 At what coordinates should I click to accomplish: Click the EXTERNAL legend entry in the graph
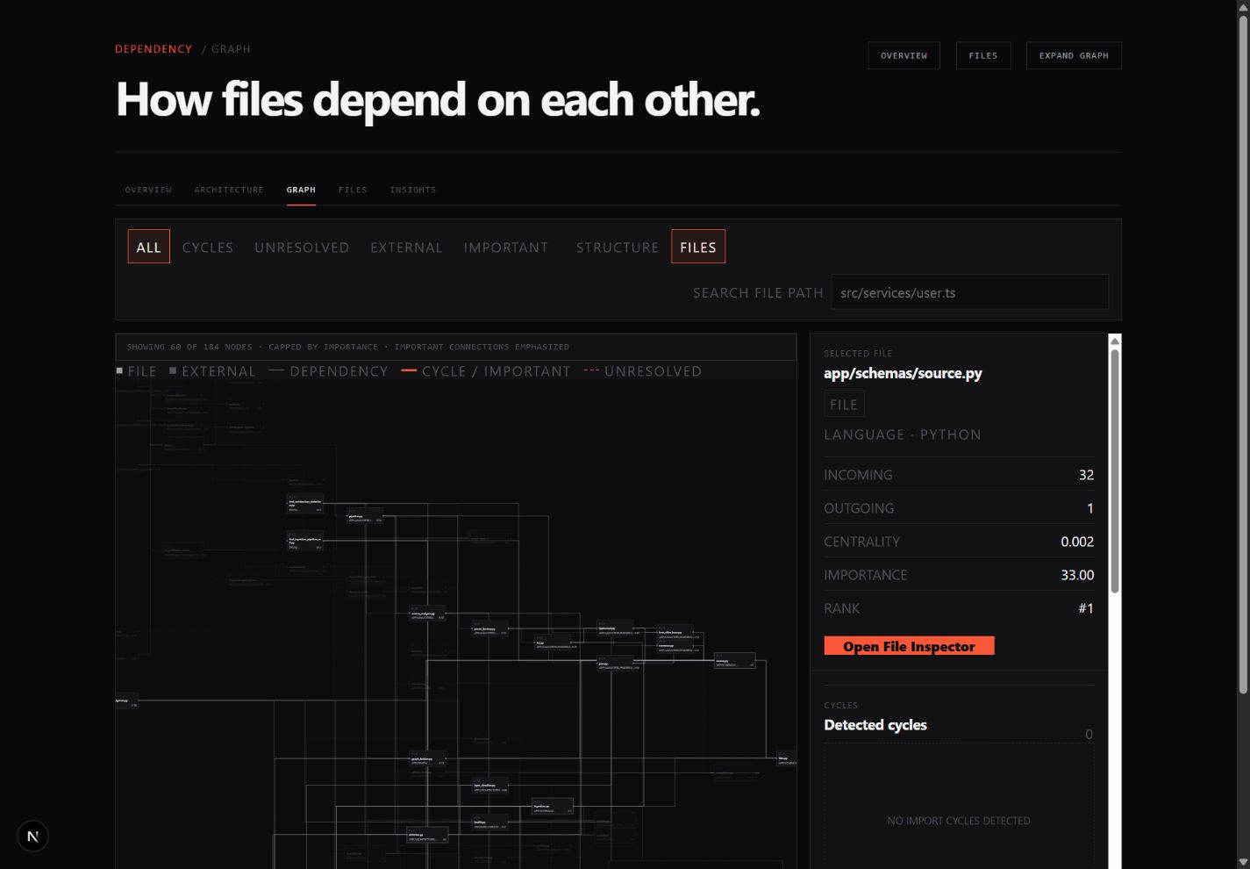point(212,371)
